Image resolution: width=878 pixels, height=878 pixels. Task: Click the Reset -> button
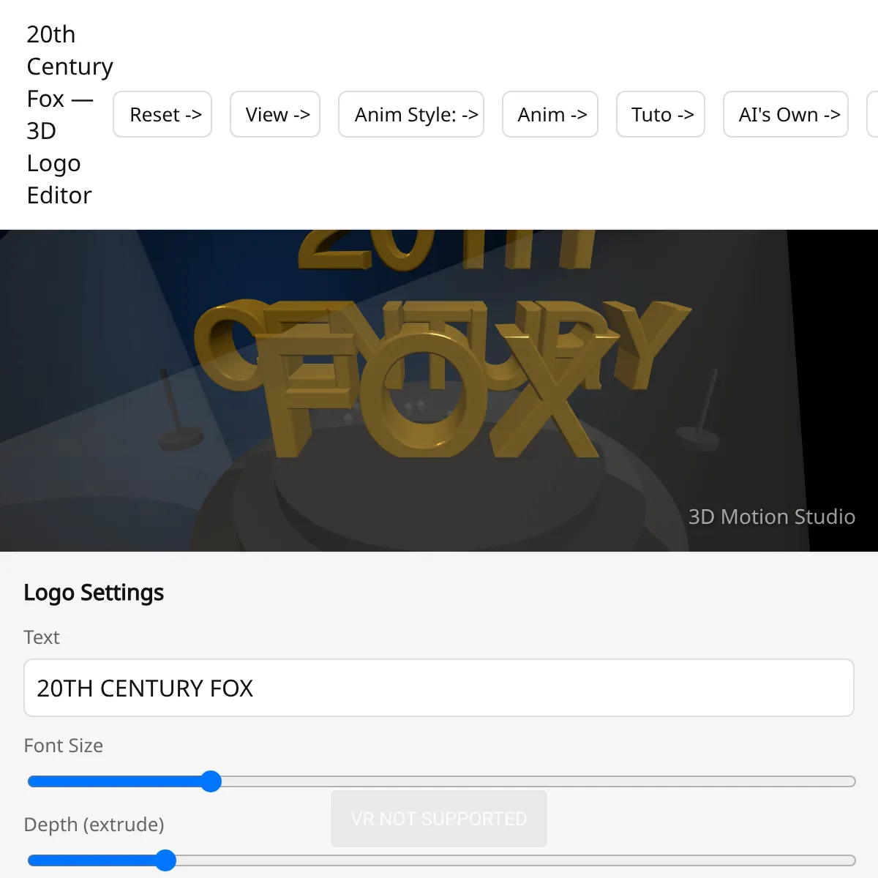pos(162,114)
